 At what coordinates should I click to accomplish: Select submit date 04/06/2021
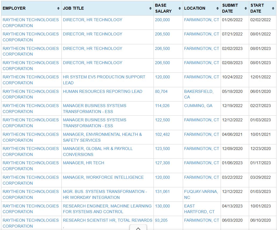[x=232, y=134]
